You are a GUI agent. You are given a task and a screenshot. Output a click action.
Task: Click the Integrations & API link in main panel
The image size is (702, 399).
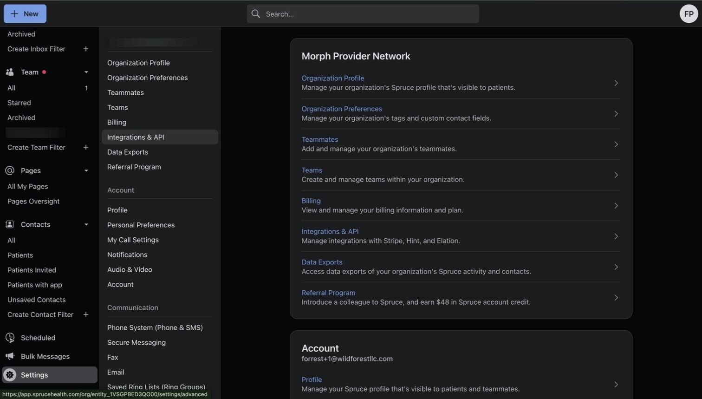(330, 231)
